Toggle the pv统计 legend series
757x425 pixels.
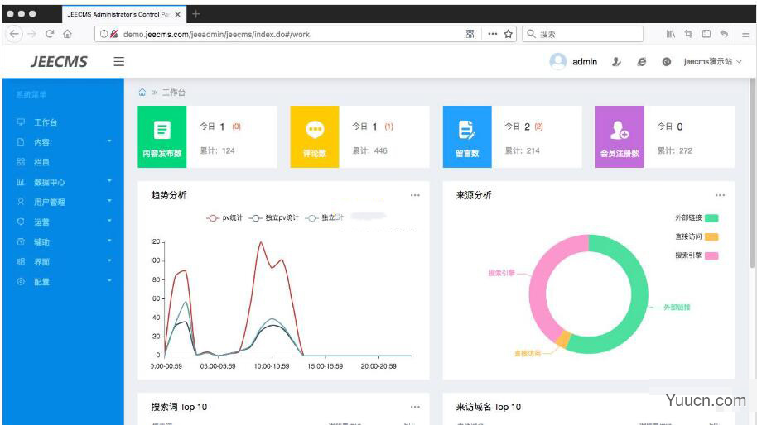pyautogui.click(x=224, y=217)
